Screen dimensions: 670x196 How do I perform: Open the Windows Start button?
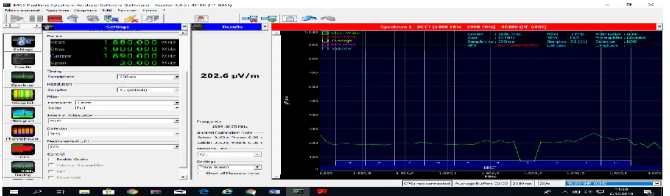pos(13,191)
